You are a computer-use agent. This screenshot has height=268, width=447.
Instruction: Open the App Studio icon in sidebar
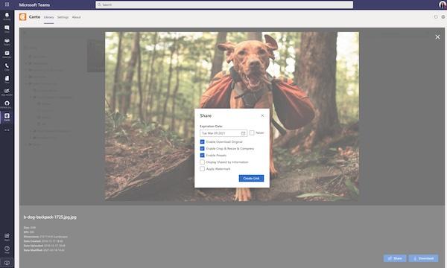7,92
